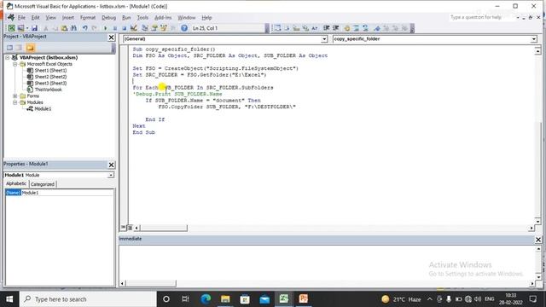Viewport: 546px width, 307px height.
Task: Open the Module1 object dropdown in Properties
Action: click(111, 175)
